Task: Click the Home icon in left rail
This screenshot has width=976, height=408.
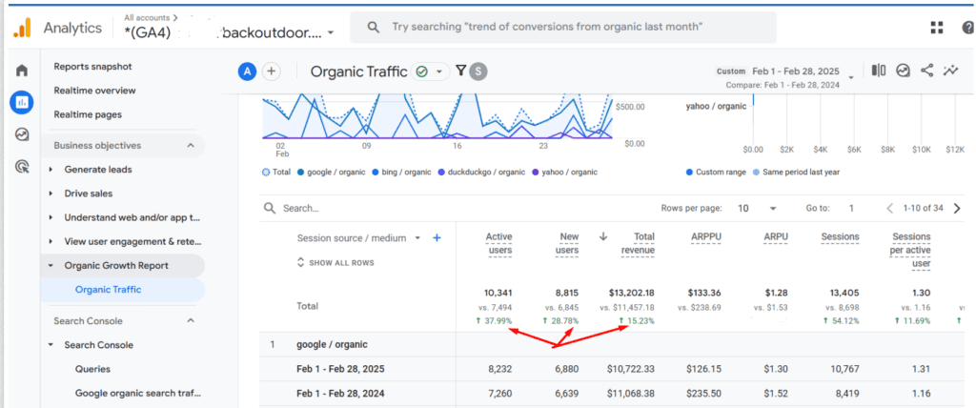Action: click(21, 70)
